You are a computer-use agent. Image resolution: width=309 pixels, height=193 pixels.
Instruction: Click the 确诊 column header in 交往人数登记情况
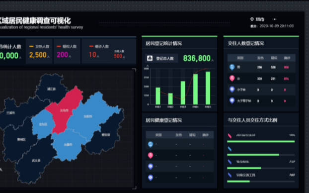(287, 58)
